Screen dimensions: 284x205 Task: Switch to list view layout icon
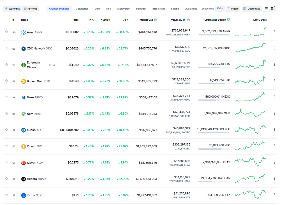(x=266, y=8)
